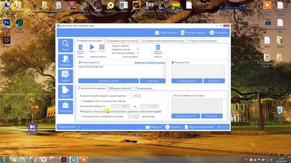Click Очистить under the Результат box

(x=214, y=81)
